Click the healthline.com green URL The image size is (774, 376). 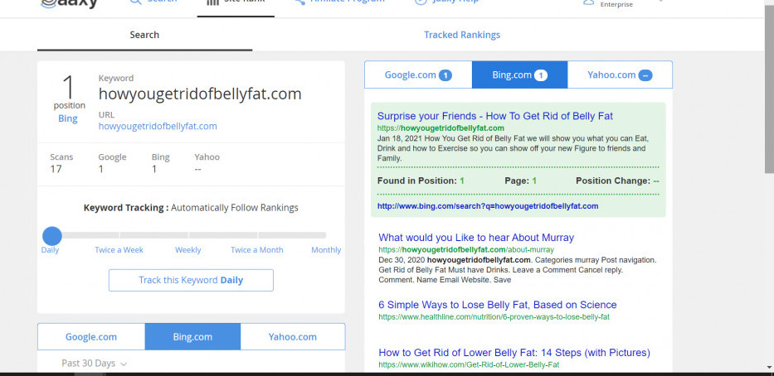pyautogui.click(x=494, y=317)
